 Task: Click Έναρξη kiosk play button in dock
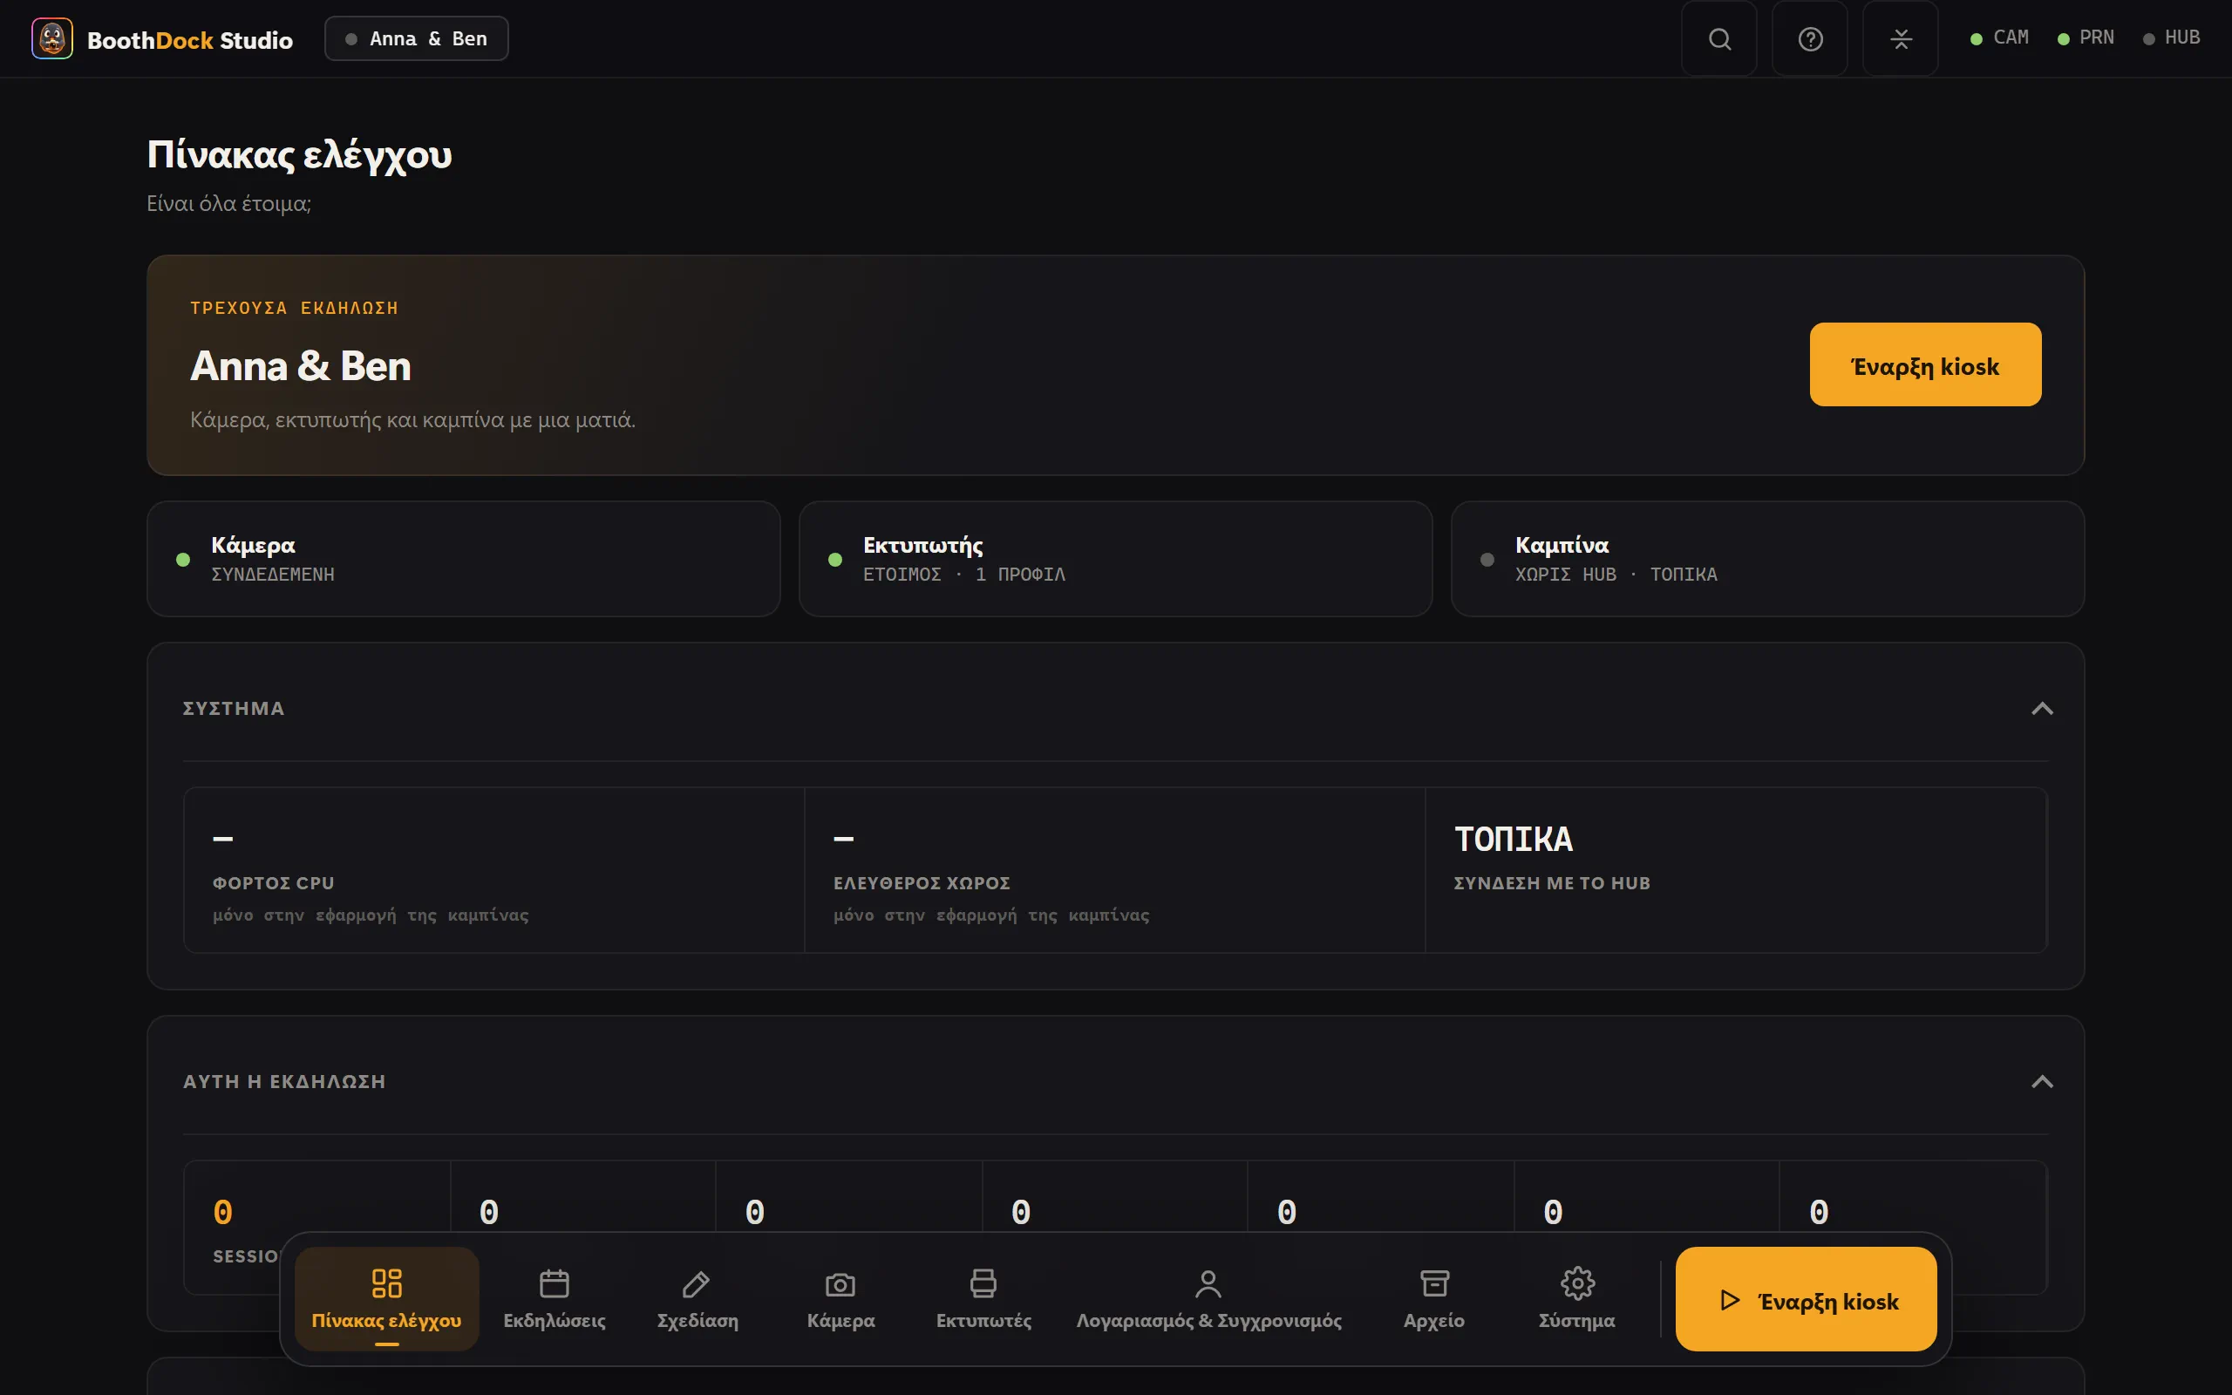1806,1299
